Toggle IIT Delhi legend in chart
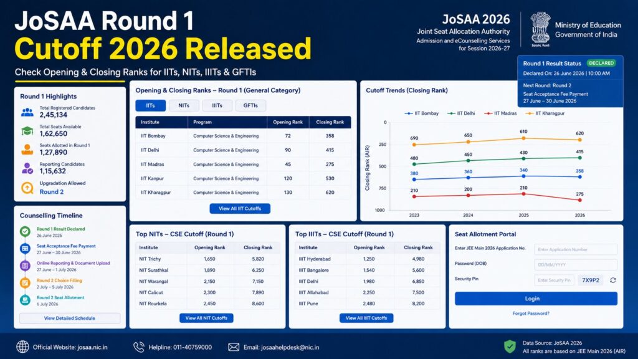 coord(461,113)
